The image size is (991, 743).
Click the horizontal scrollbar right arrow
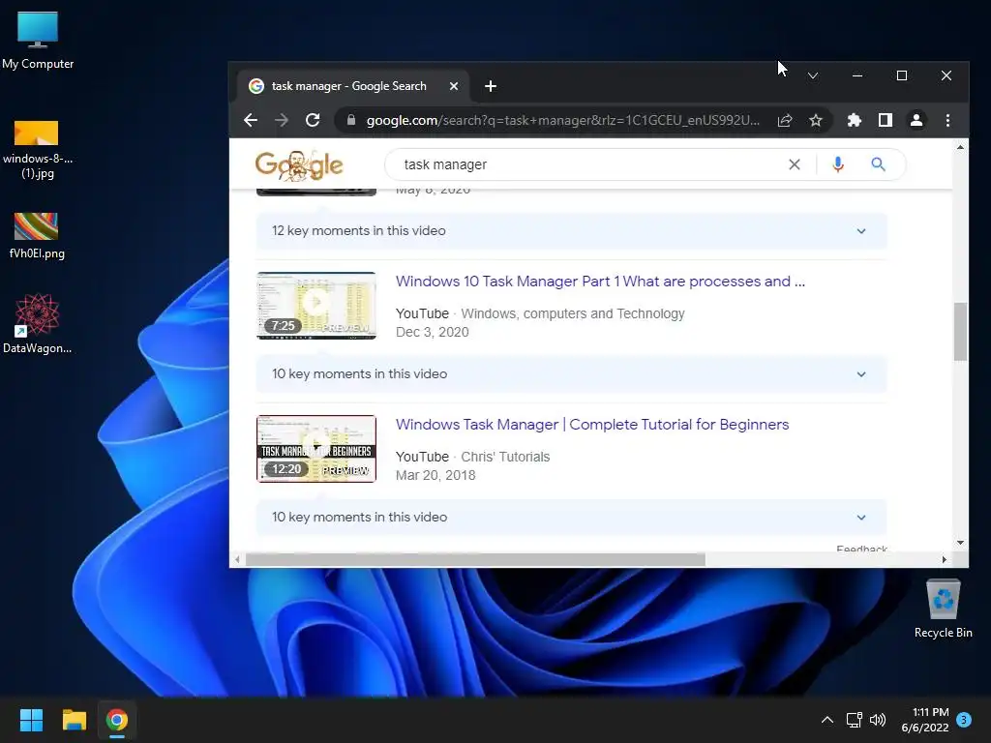coord(945,560)
